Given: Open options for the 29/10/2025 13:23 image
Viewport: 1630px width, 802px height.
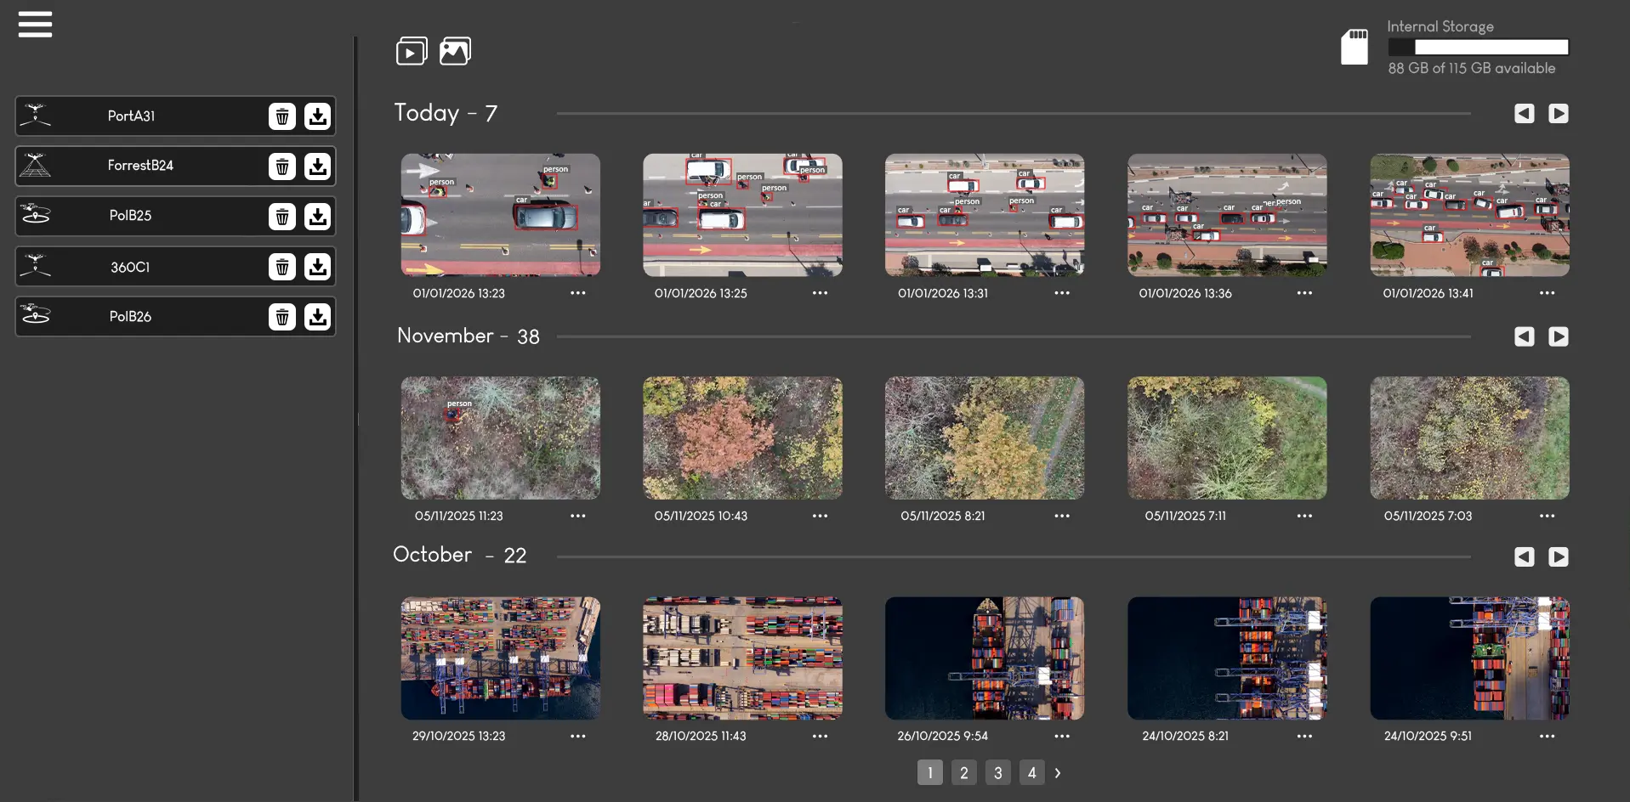Looking at the screenshot, I should point(579,737).
